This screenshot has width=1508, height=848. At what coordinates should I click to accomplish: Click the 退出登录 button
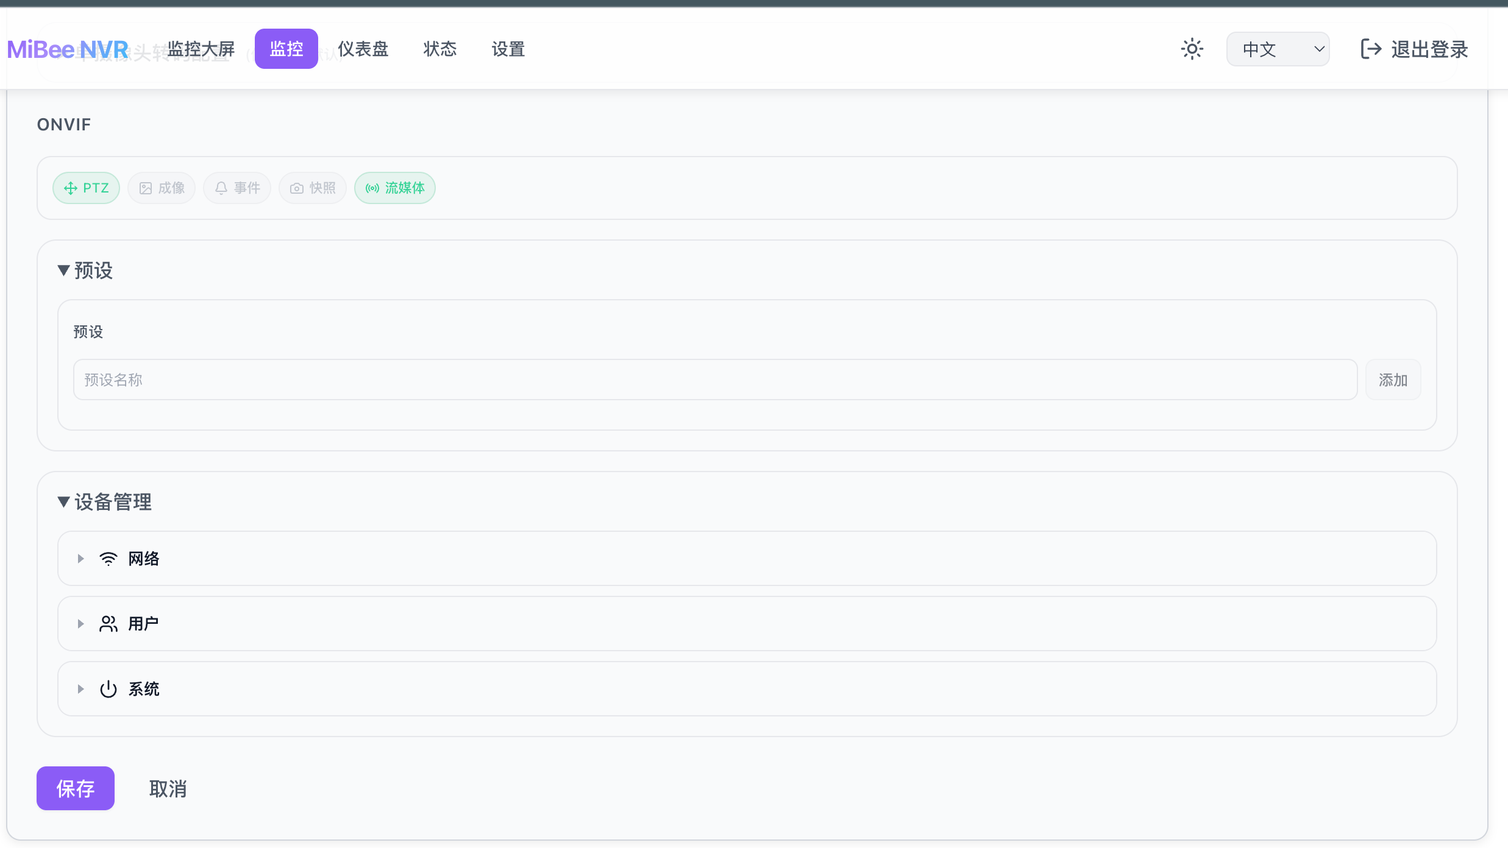pyautogui.click(x=1414, y=49)
